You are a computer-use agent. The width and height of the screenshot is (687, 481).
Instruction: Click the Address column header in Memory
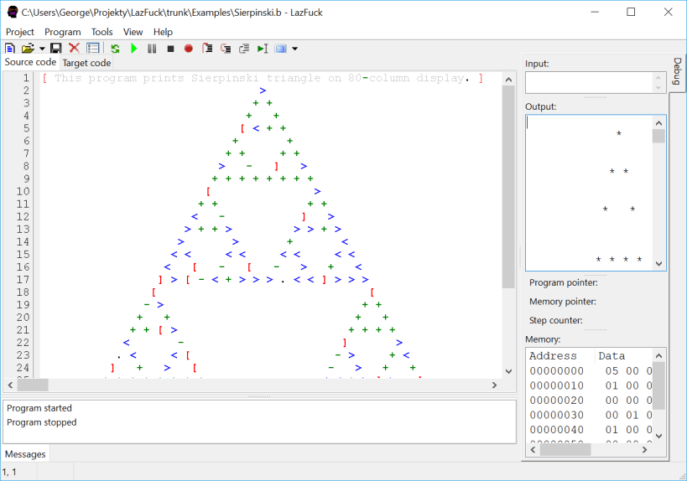tap(553, 356)
